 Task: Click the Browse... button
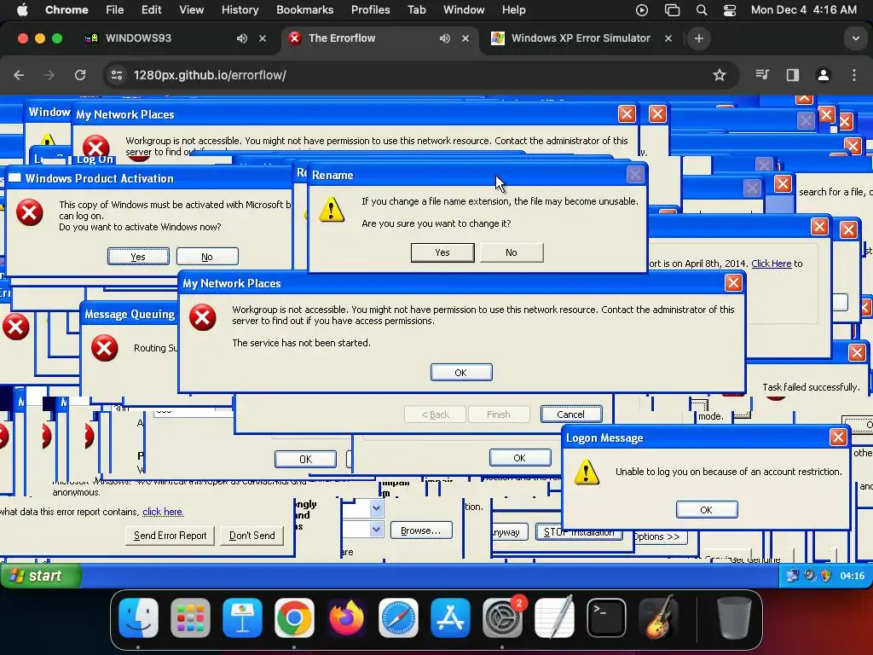coord(421,530)
